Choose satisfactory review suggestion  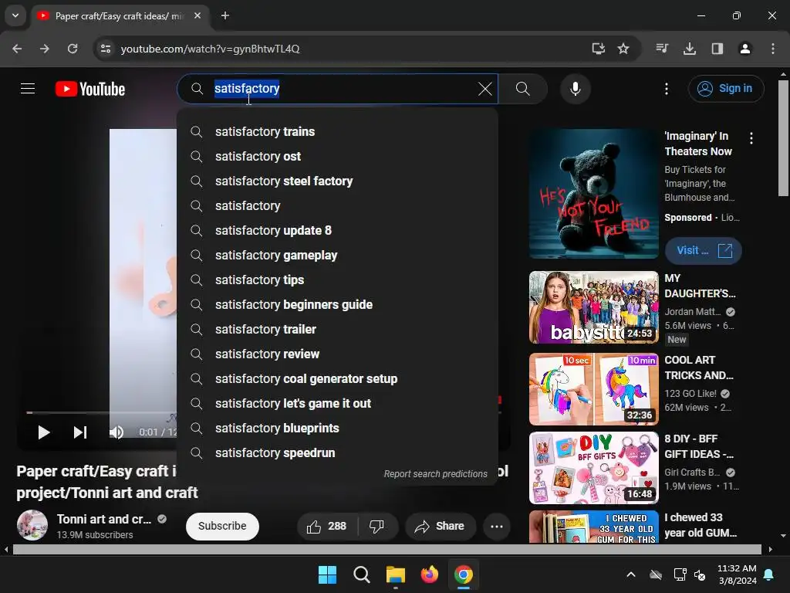pos(337,354)
